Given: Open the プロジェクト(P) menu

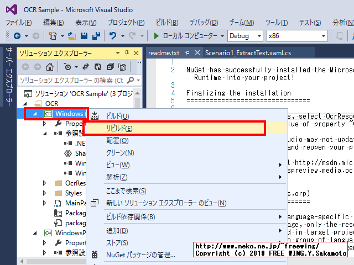Looking at the screenshot, I should pyautogui.click(x=126, y=22).
